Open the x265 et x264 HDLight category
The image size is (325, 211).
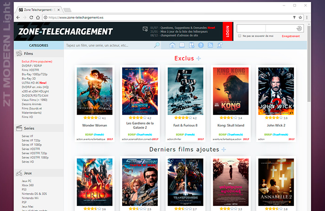[x=35, y=91]
